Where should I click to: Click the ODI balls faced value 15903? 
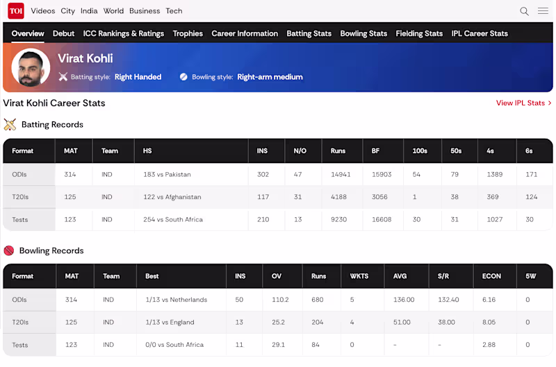(382, 174)
